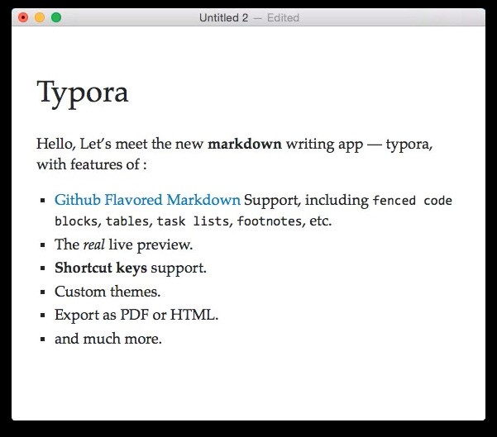Click the inline code "tables"
The height and width of the screenshot is (437, 497).
[x=127, y=221]
